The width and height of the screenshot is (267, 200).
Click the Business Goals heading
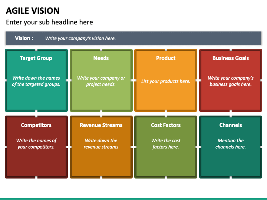(231, 58)
